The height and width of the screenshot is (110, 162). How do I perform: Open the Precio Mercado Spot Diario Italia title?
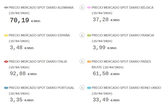[x=38, y=62]
